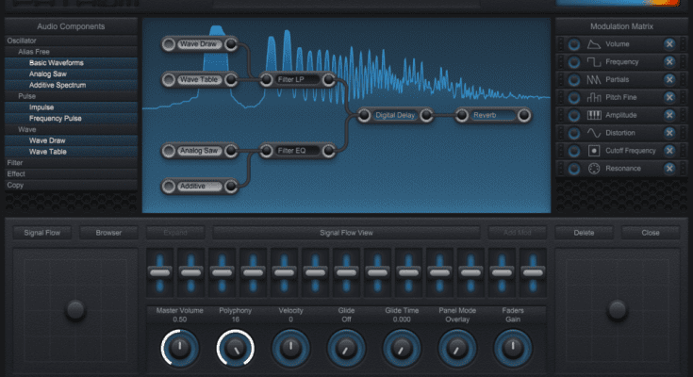Click the envelope icon next to Volume
Image resolution: width=693 pixels, height=377 pixels.
pyautogui.click(x=594, y=44)
